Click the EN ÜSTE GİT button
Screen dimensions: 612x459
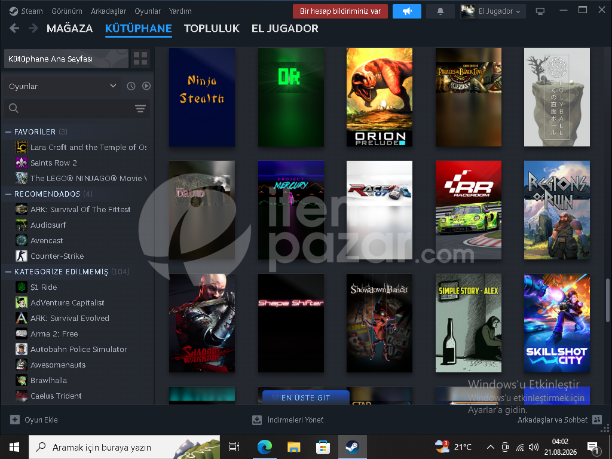tap(305, 397)
